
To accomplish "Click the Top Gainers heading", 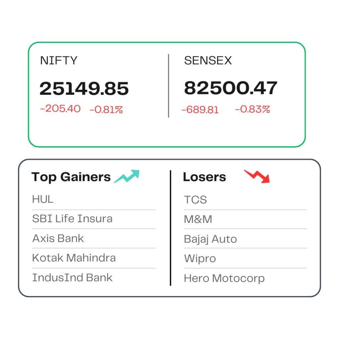I will tap(71, 177).
